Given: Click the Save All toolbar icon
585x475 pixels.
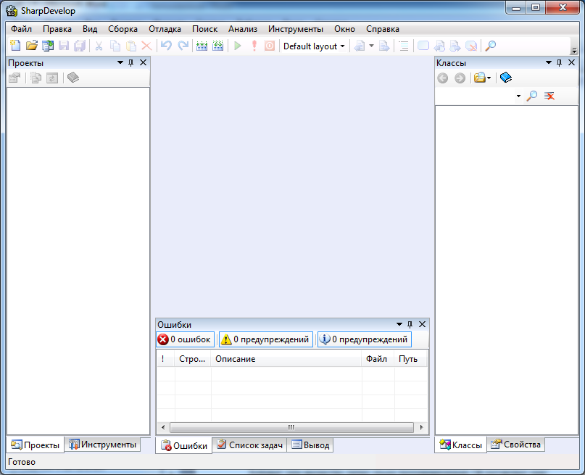Looking at the screenshot, I should click(x=80, y=46).
